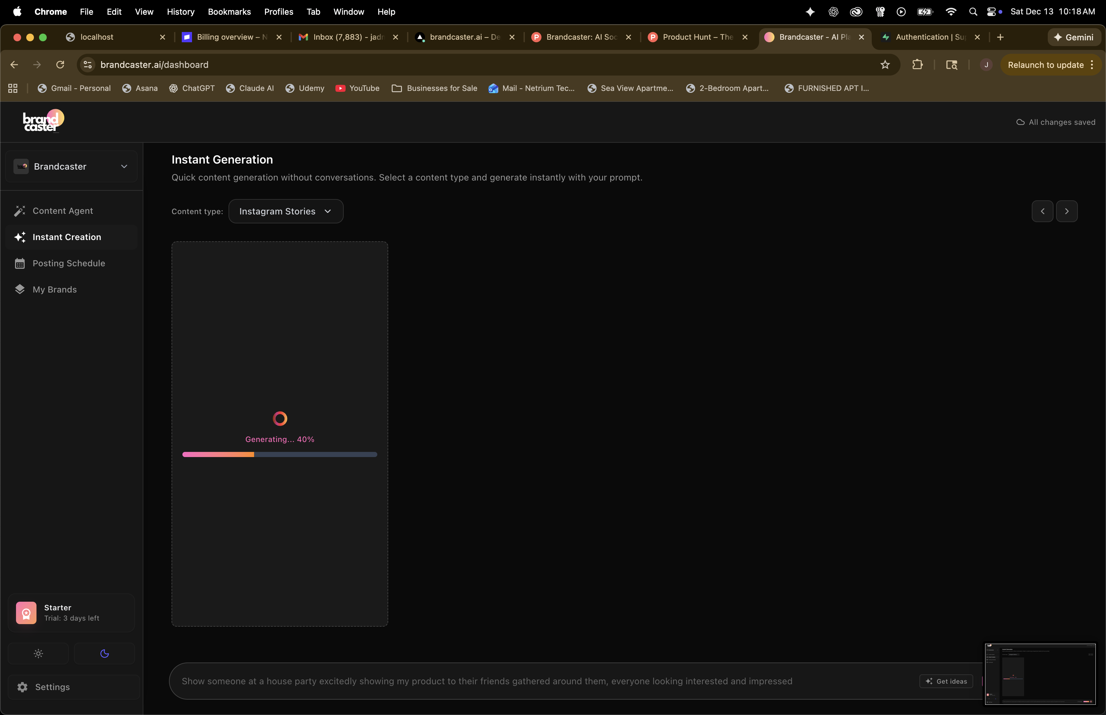Open the Content Agent wand icon
This screenshot has height=715, width=1106.
click(x=20, y=211)
